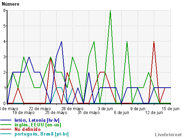
Task: Click the y-axis label 5
Action: coord(5,26)
